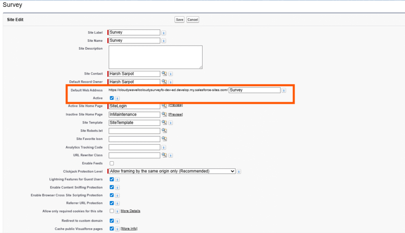
Task: Click the Save button
Action: click(x=180, y=19)
